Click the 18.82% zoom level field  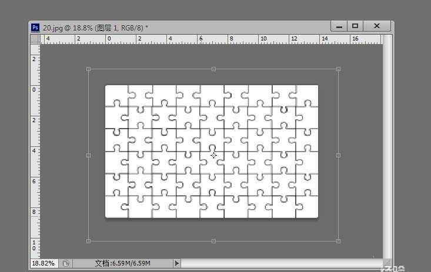(43, 264)
